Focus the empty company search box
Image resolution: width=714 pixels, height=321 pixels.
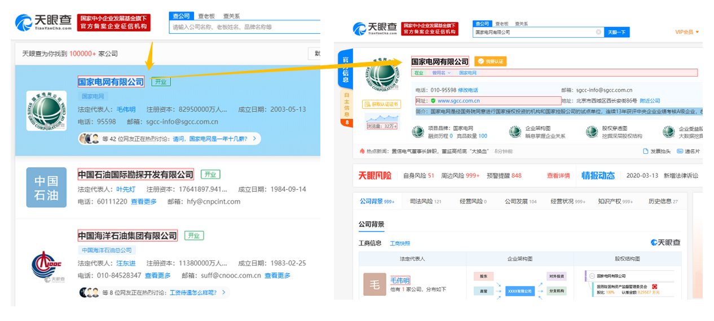(x=245, y=27)
